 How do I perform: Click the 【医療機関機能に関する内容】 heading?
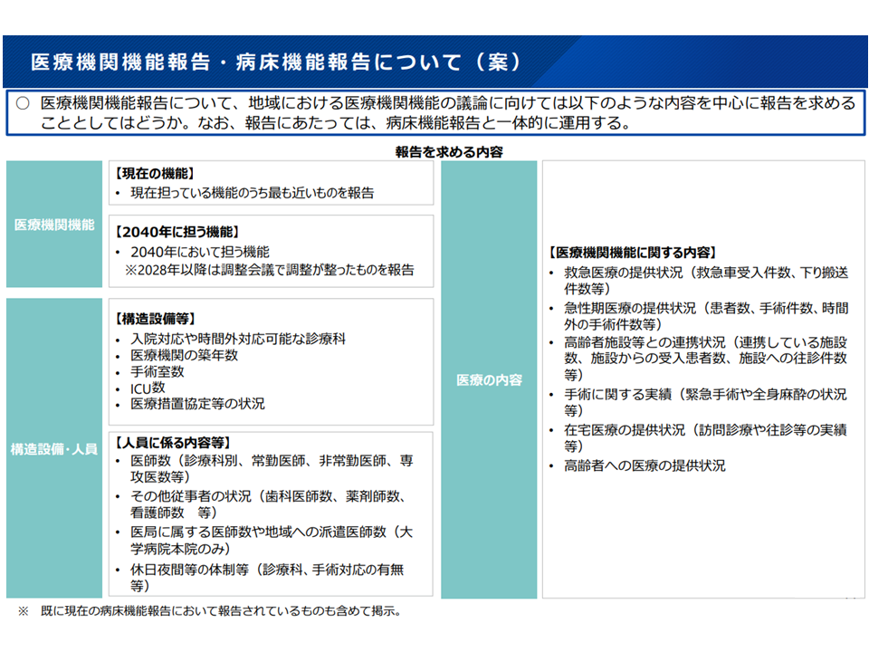point(634,253)
